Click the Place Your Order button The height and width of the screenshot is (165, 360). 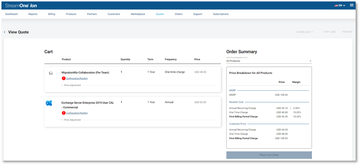coord(269,155)
